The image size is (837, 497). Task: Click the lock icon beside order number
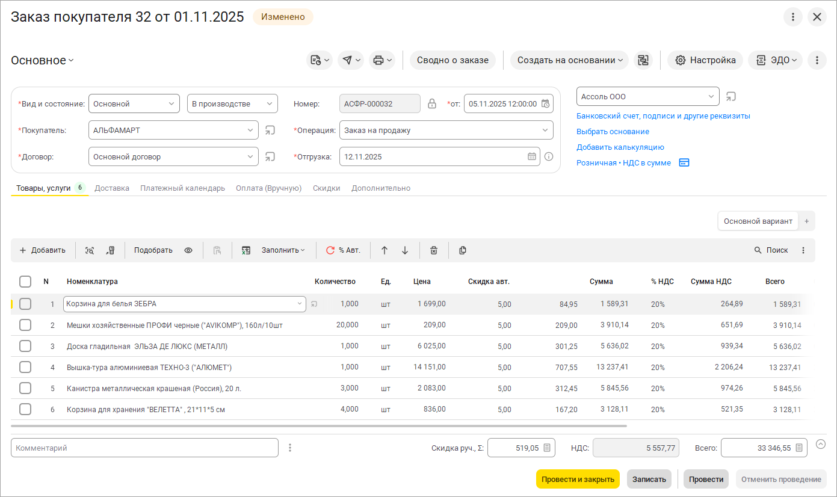(432, 103)
